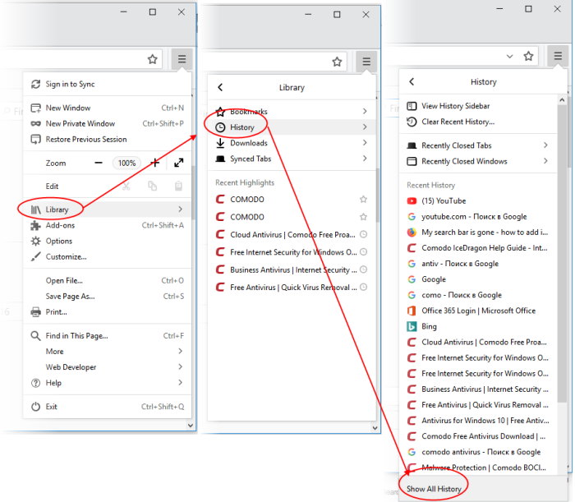575x502 pixels.
Task: Decrease zoom with minus button
Action: (x=99, y=163)
